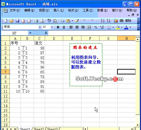141x130 pixels.
Task: Select row 12 header
Action: [5, 96]
